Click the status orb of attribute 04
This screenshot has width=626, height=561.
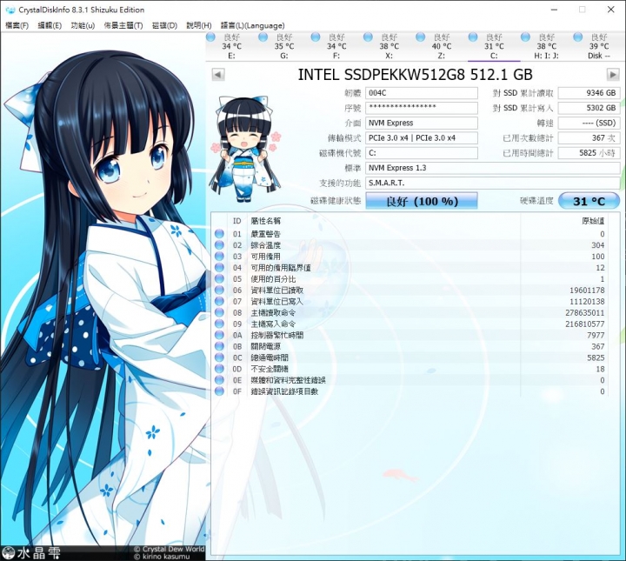pos(219,268)
